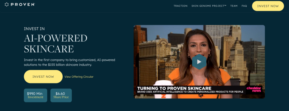Select the Team navigation item
Image resolution: width=289 pixels, height=111 pixels.
pos(234,6)
